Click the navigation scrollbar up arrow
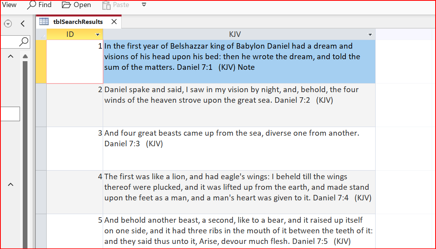436x249 pixels. [25, 56]
